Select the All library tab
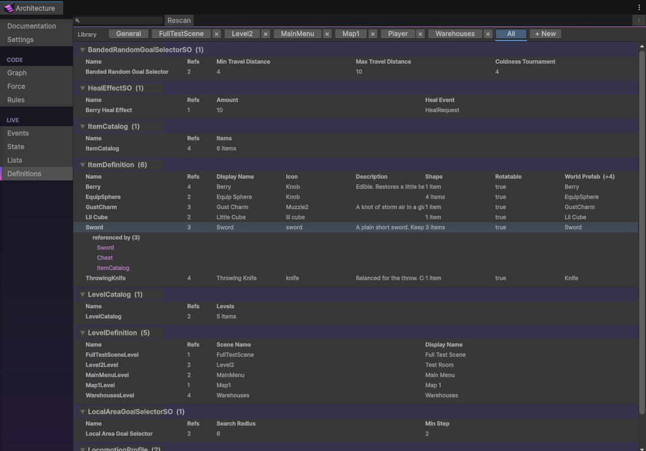The height and width of the screenshot is (451, 646). [x=511, y=34]
